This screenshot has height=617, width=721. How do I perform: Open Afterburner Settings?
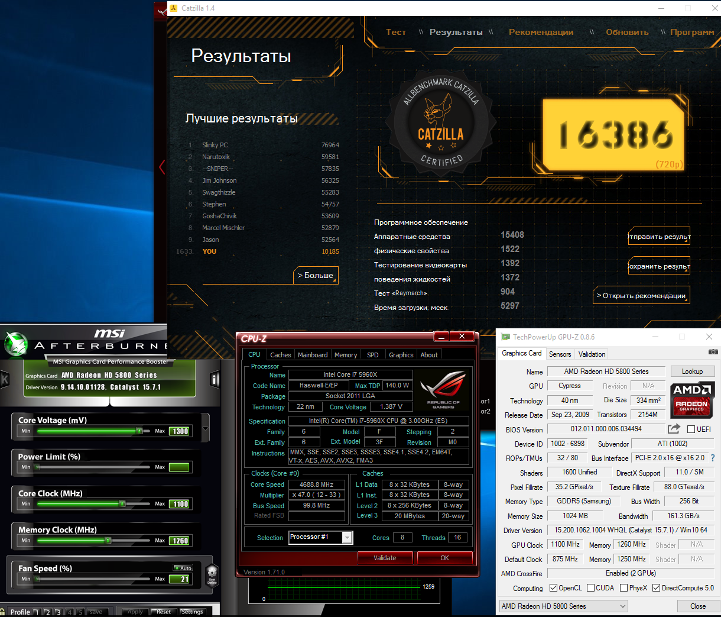tap(191, 612)
